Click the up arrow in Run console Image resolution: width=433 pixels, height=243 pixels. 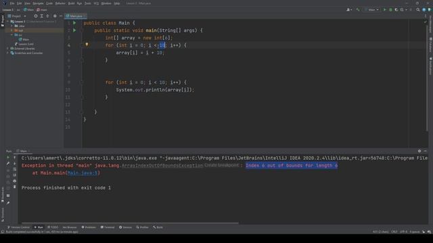click(15, 157)
